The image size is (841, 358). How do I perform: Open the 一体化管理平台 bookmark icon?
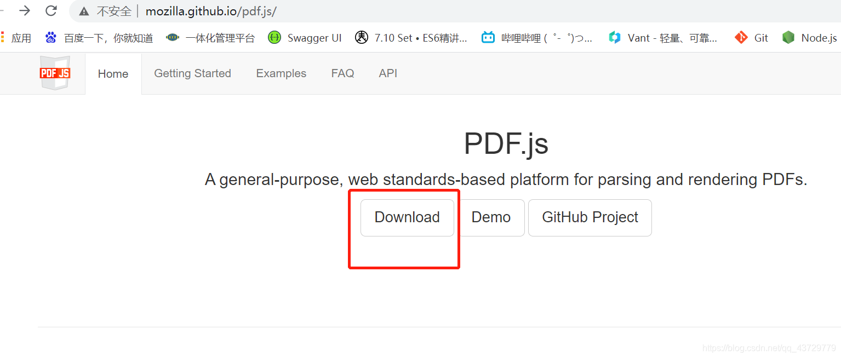point(173,38)
